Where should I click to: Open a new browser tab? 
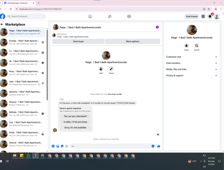(39, 3)
